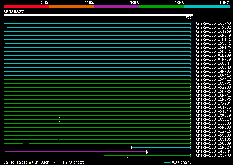Select label UniRef100_B6STU5
The width and height of the screenshot is (233, 165).
[x=213, y=140]
